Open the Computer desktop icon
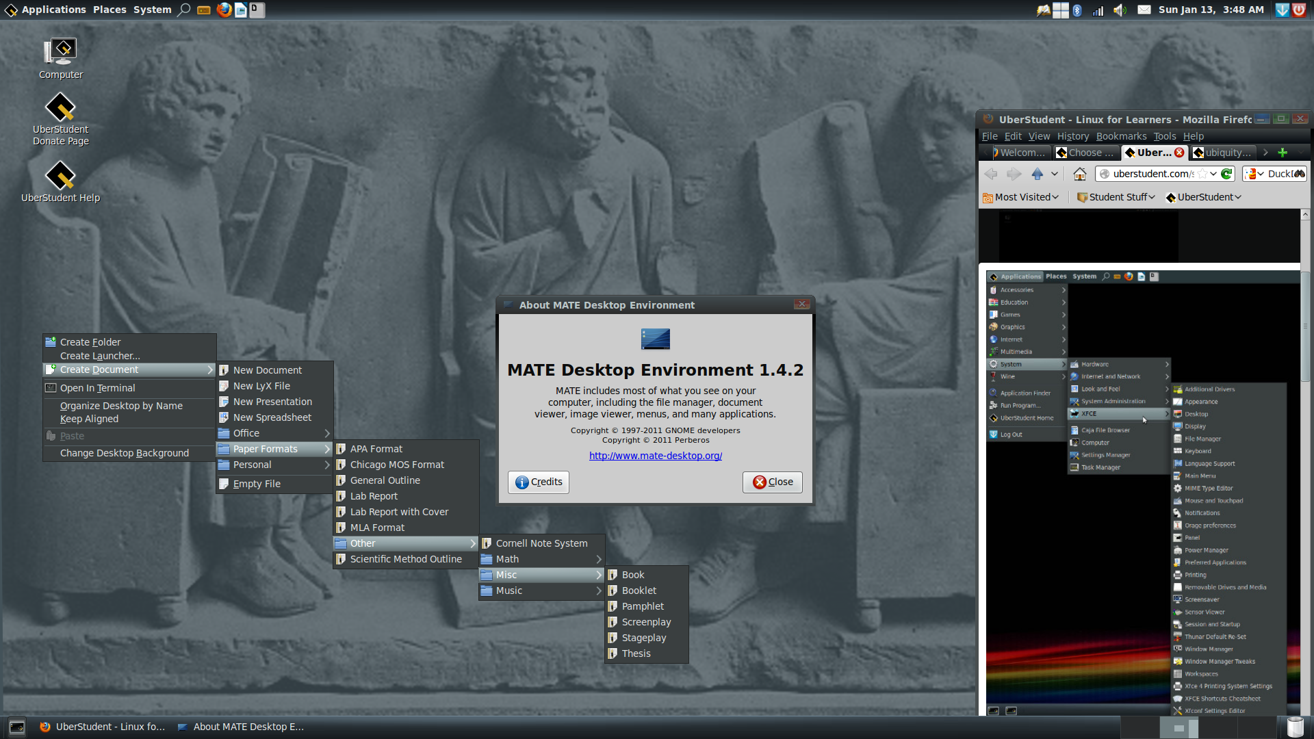This screenshot has width=1314, height=739. [x=61, y=59]
